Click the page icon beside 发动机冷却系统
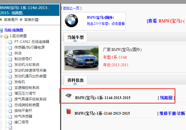This screenshot has width=186, height=130. coord(10,65)
